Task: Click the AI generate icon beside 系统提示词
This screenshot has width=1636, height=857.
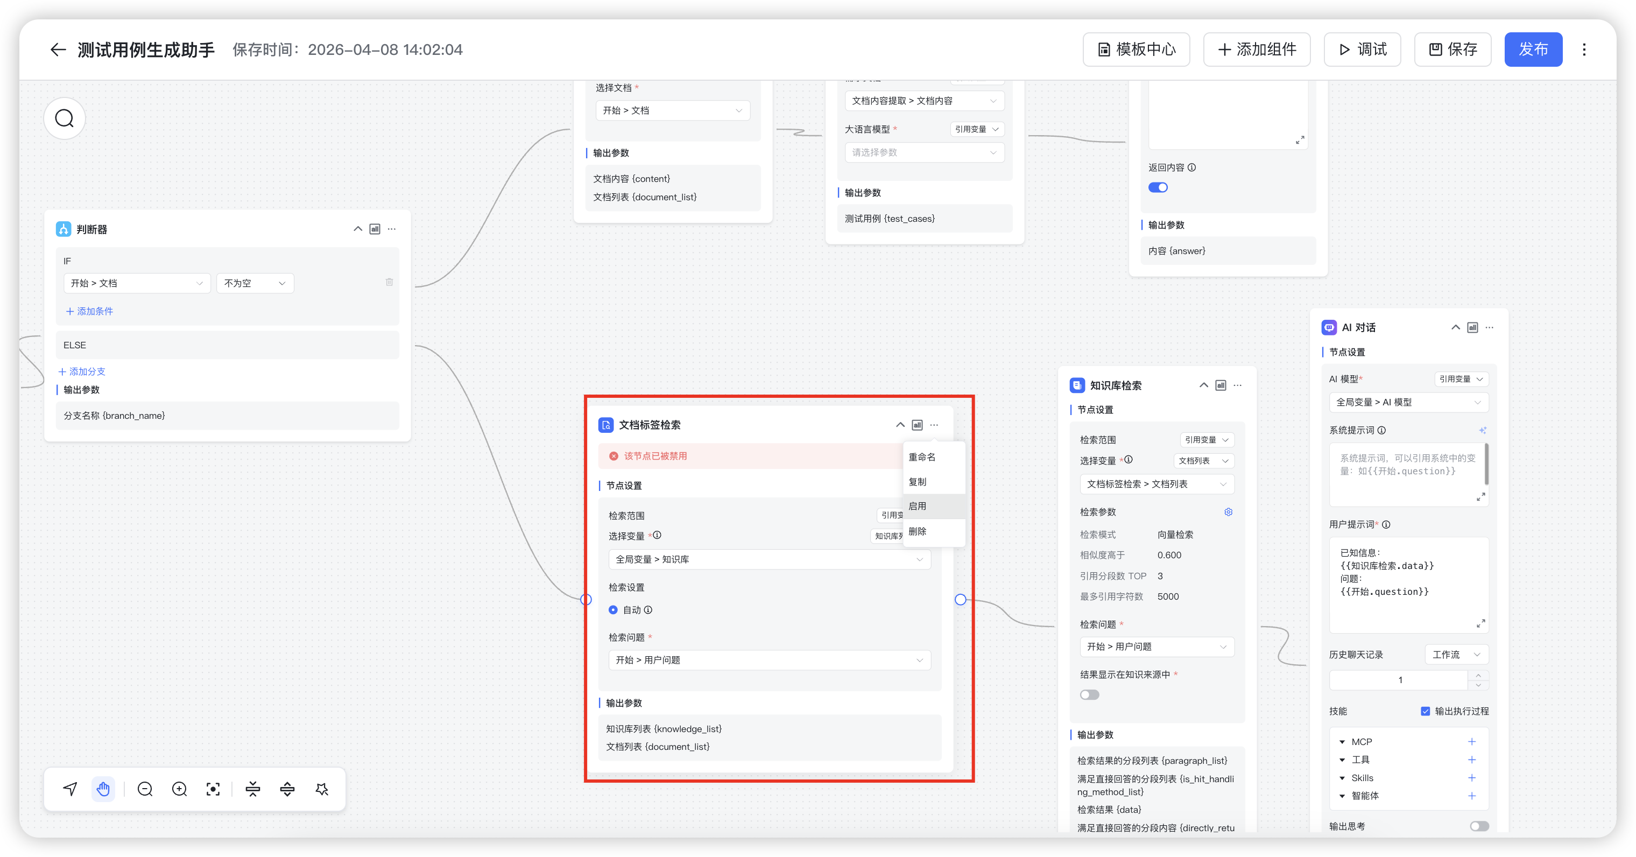Action: (x=1482, y=431)
